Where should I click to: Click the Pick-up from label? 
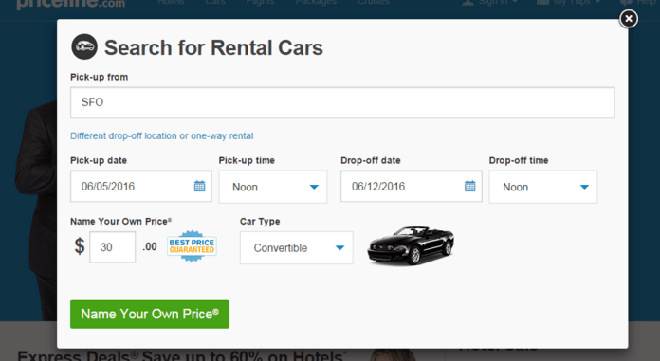(x=99, y=77)
